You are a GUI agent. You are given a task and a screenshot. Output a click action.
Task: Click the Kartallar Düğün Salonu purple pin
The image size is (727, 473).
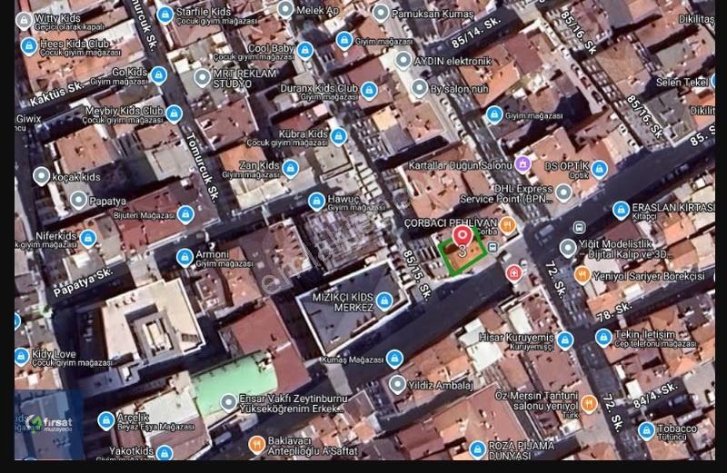pyautogui.click(x=523, y=164)
